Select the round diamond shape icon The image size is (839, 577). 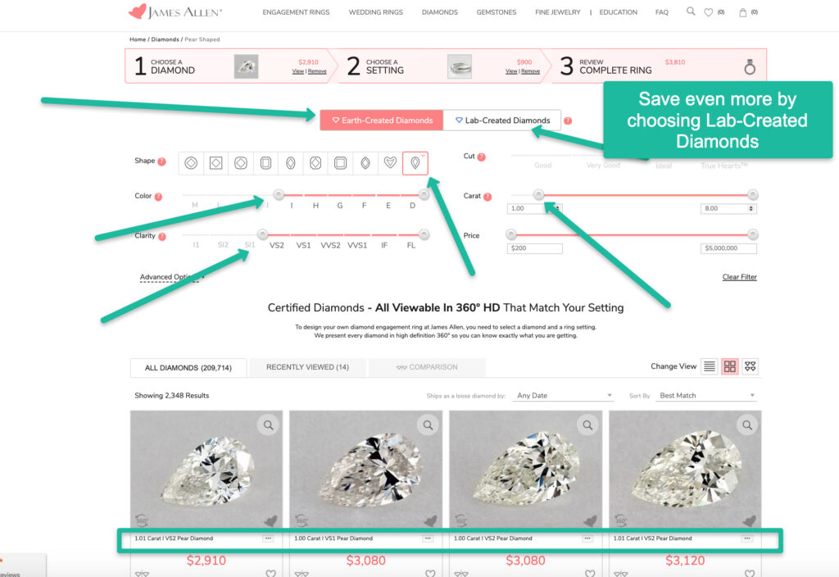[x=190, y=163]
